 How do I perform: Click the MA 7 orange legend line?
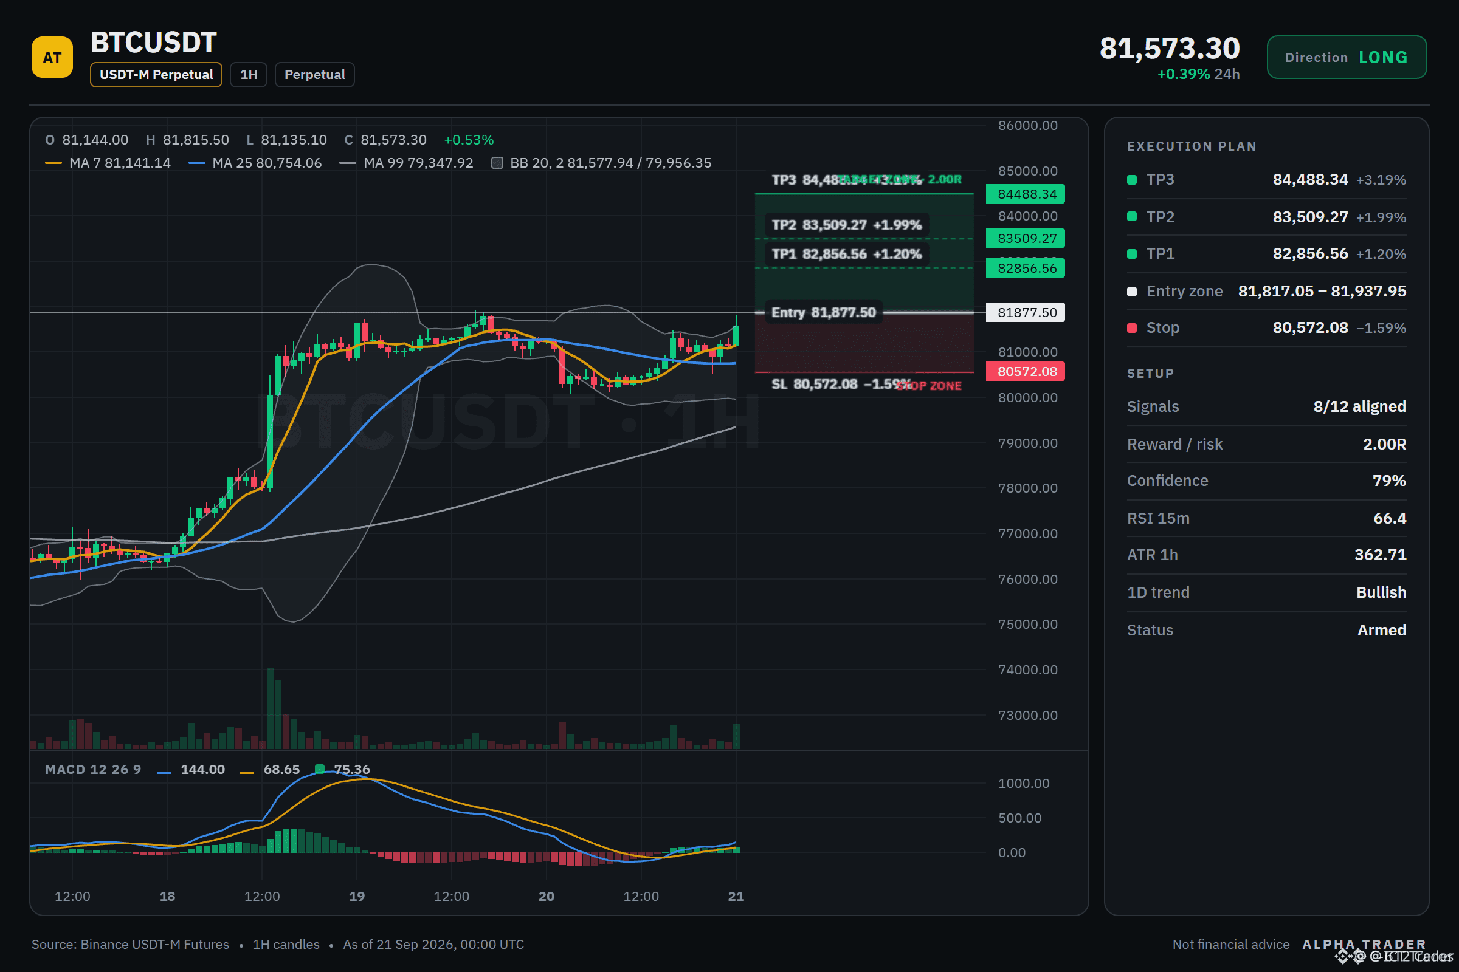(x=53, y=163)
